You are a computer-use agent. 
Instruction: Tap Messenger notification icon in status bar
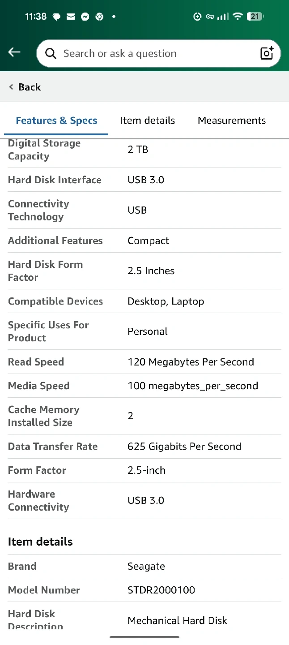pyautogui.click(x=85, y=17)
